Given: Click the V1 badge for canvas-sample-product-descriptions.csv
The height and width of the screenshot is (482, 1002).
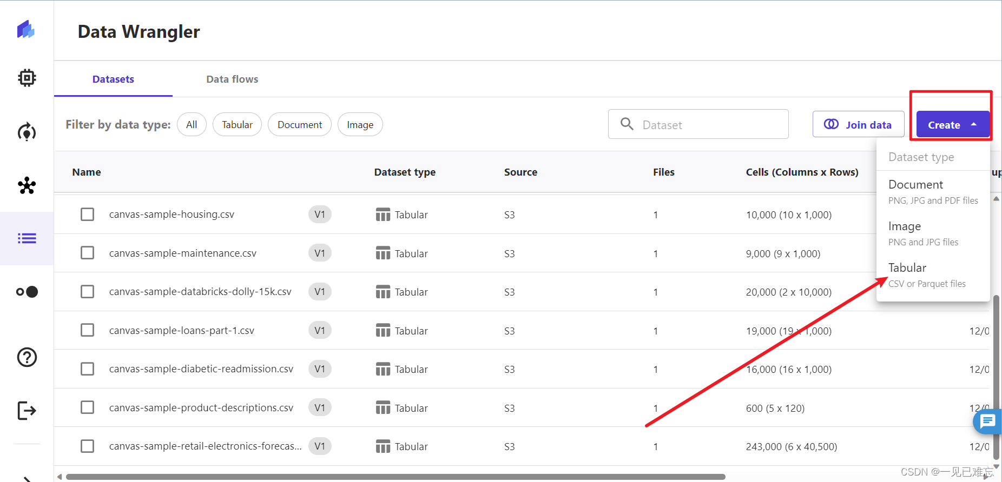Looking at the screenshot, I should click(x=320, y=407).
